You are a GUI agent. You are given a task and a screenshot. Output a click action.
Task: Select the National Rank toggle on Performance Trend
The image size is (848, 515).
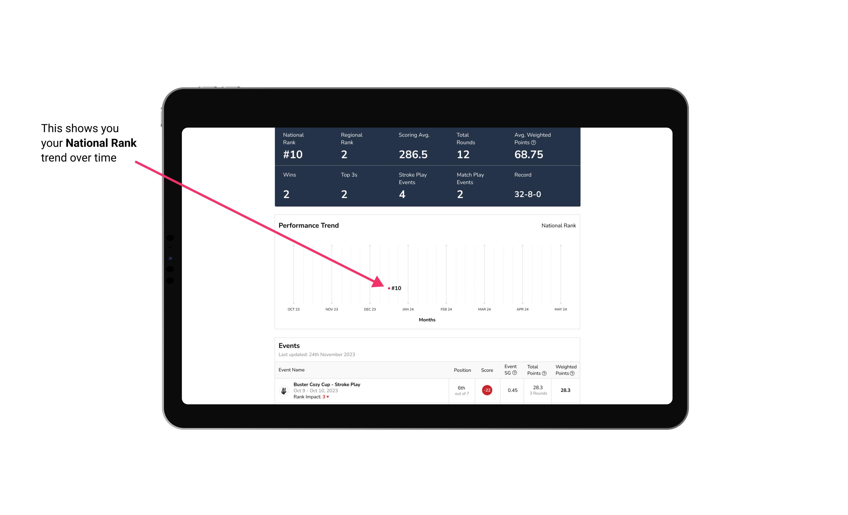pos(558,225)
